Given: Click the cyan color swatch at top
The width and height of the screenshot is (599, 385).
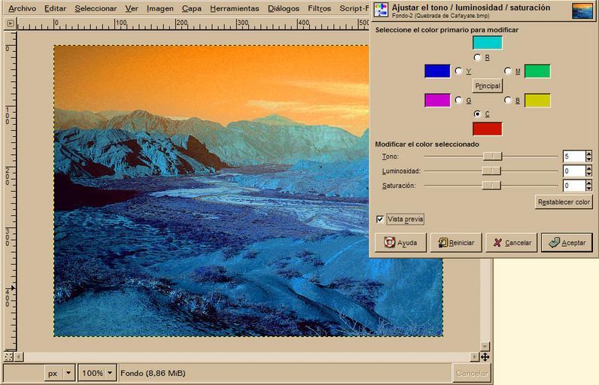Looking at the screenshot, I should [488, 43].
